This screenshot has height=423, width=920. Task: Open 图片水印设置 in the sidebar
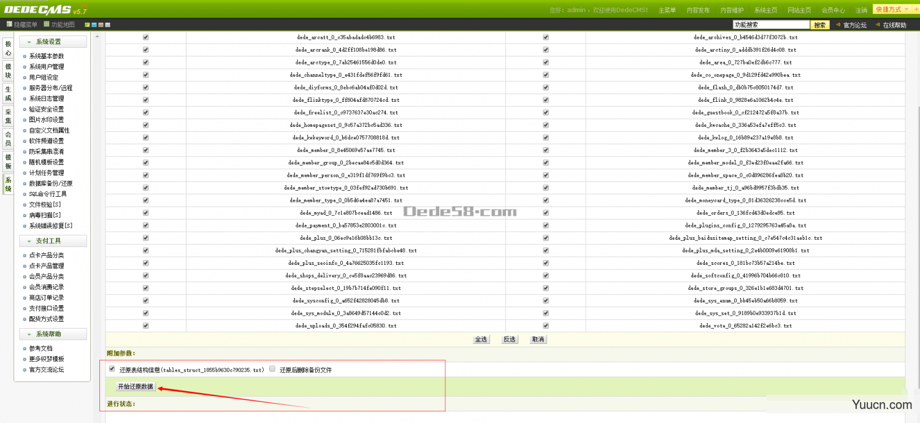coord(47,120)
